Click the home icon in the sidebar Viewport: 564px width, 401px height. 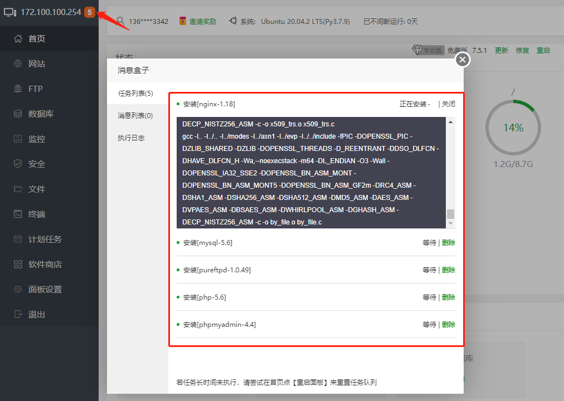click(18, 39)
